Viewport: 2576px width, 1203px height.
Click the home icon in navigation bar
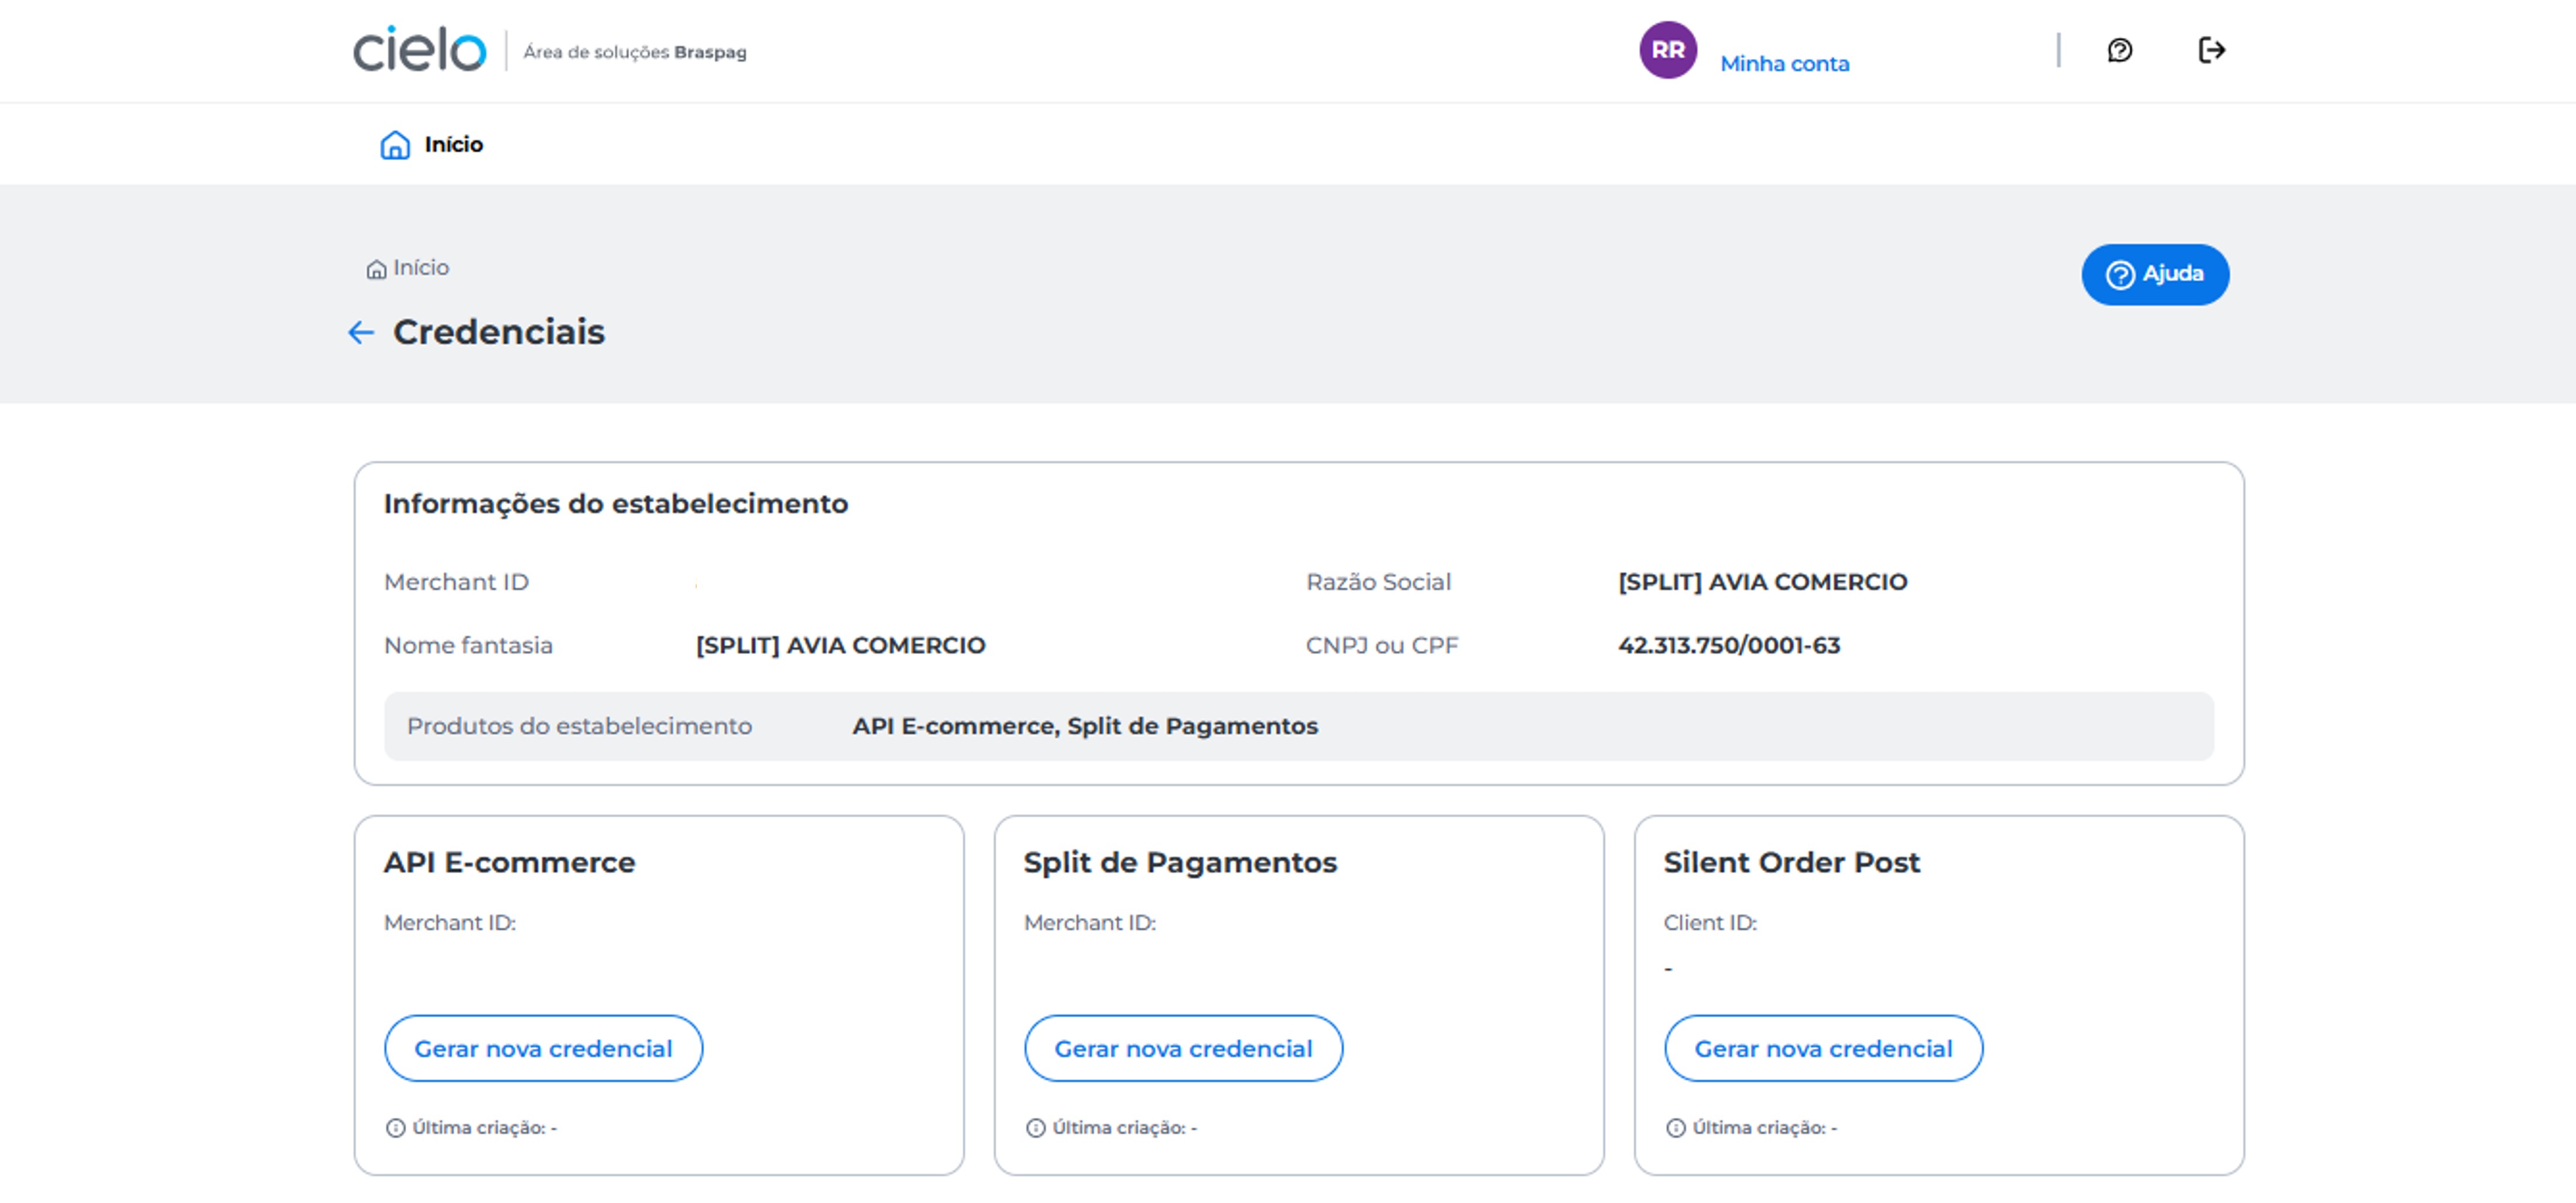[395, 145]
